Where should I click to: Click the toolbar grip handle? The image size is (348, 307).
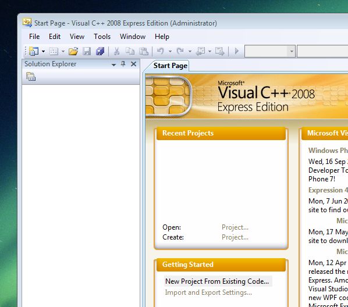tap(25, 51)
